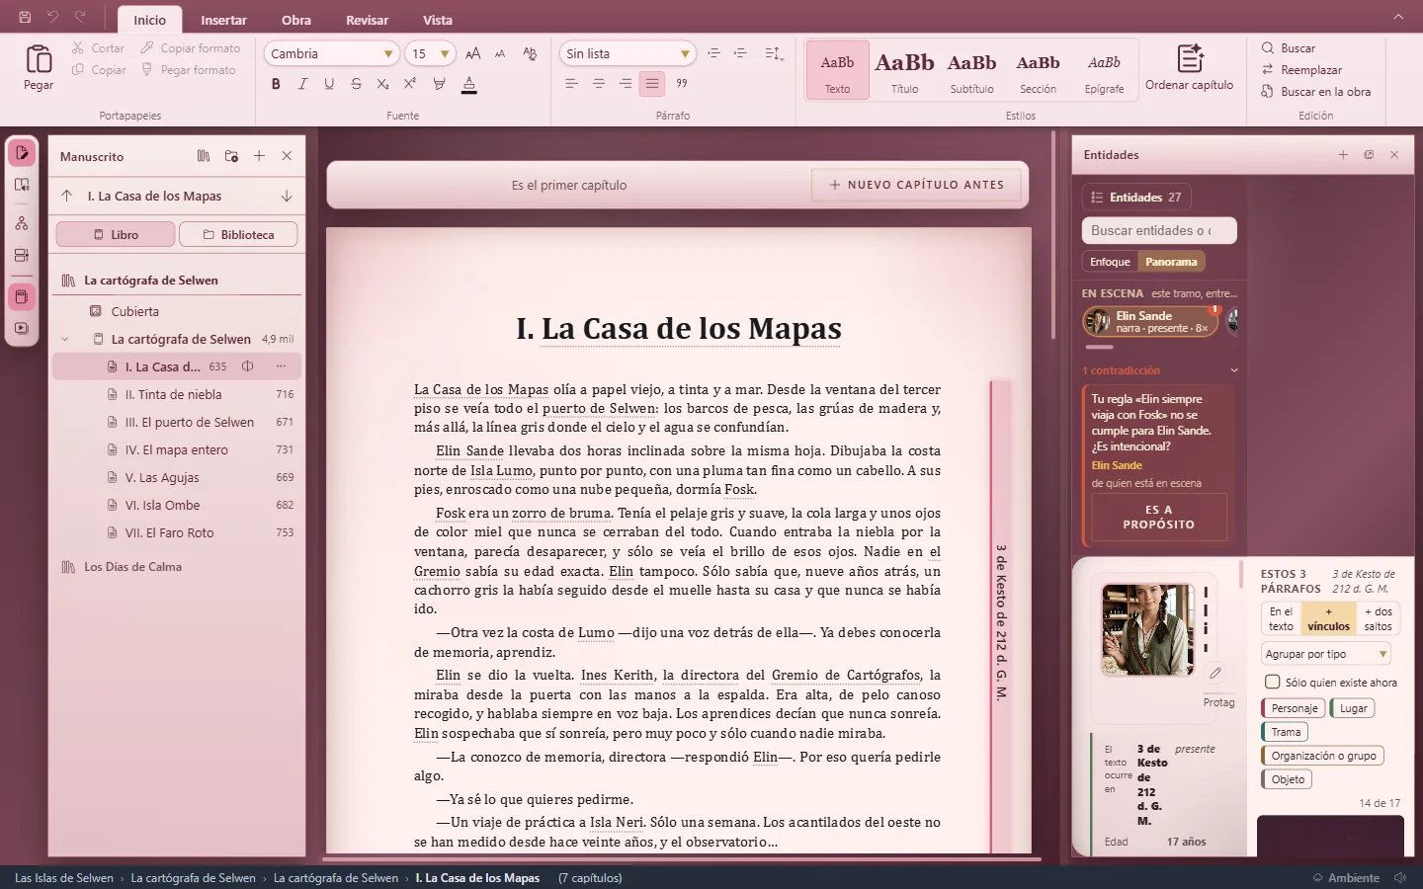The image size is (1423, 889).
Task: Open the Obra ribbon tab
Action: tap(295, 20)
